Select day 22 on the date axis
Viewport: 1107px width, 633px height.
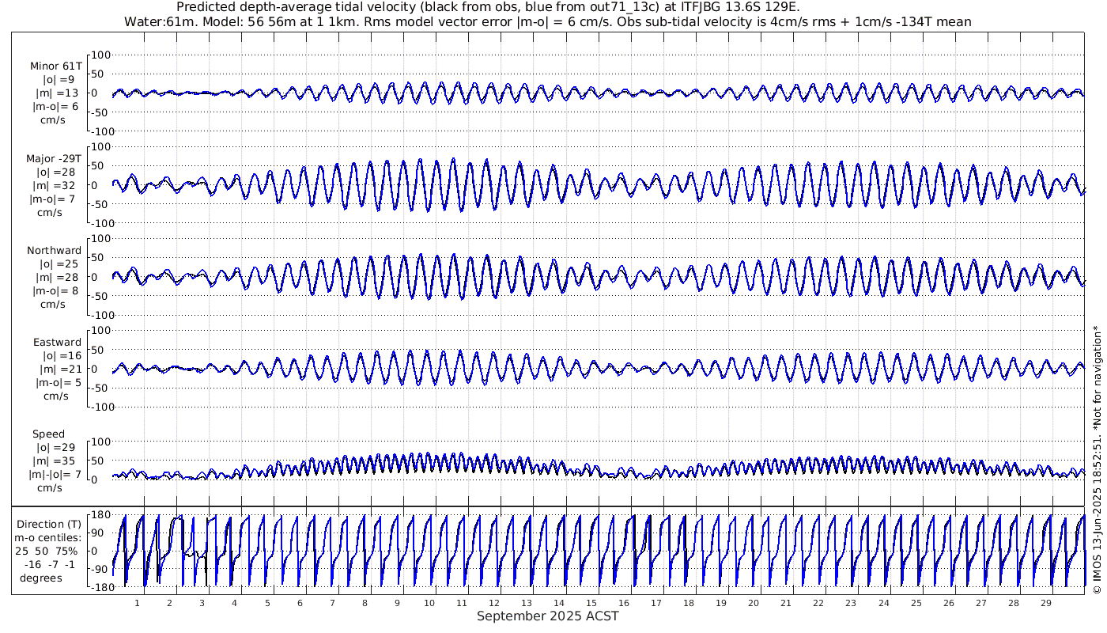[x=818, y=603]
